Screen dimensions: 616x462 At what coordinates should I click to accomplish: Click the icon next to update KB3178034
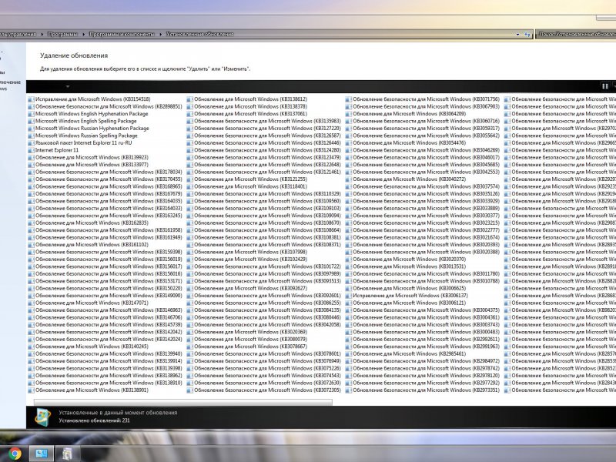[x=31, y=172]
